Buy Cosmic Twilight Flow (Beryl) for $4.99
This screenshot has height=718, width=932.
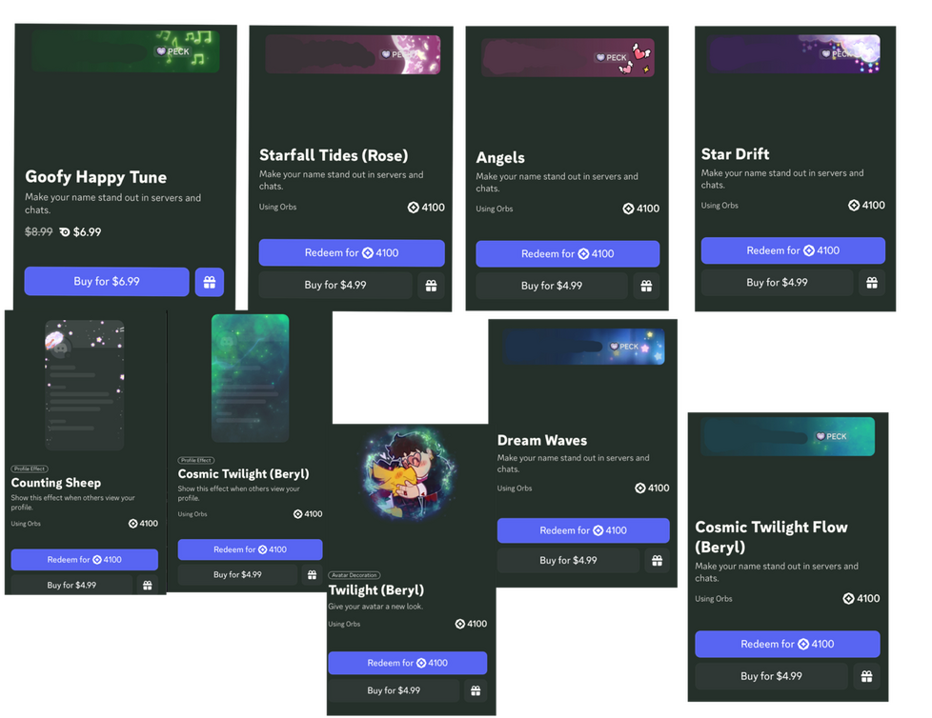[772, 676]
